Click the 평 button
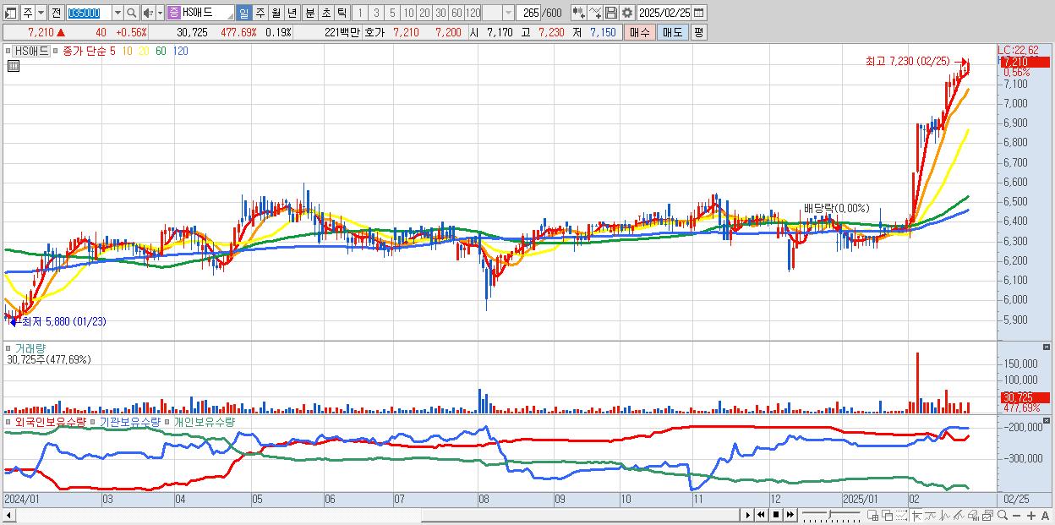 [x=698, y=32]
